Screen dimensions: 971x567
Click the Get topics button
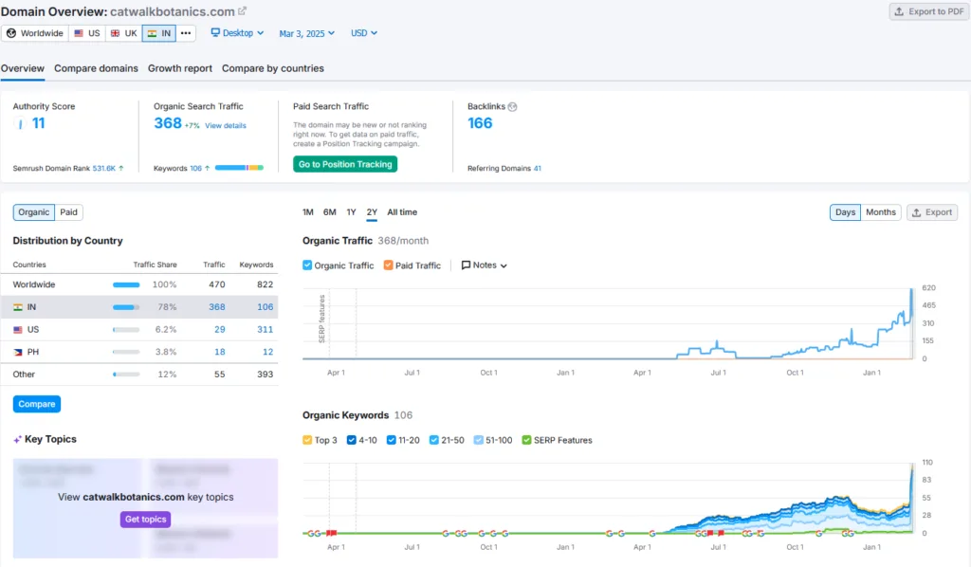tap(145, 520)
